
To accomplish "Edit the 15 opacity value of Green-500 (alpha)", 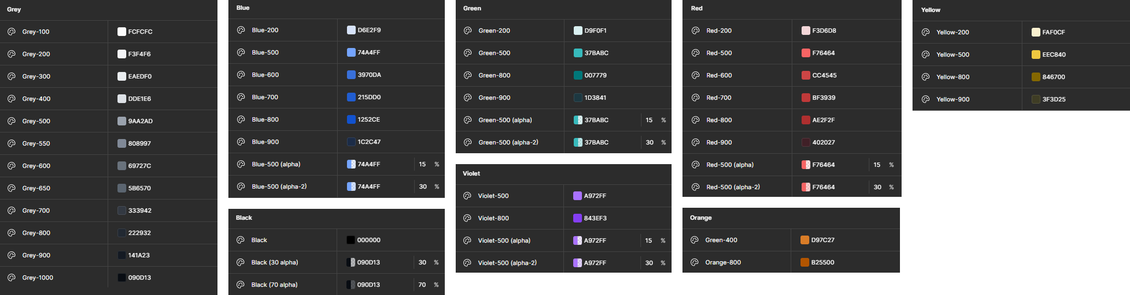I will (649, 120).
